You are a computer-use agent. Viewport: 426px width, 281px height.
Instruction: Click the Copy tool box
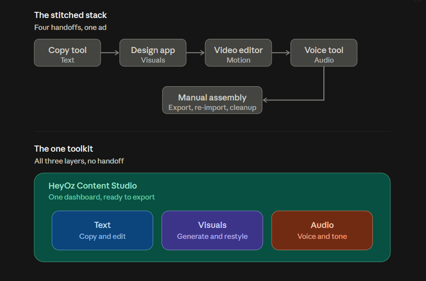67,53
